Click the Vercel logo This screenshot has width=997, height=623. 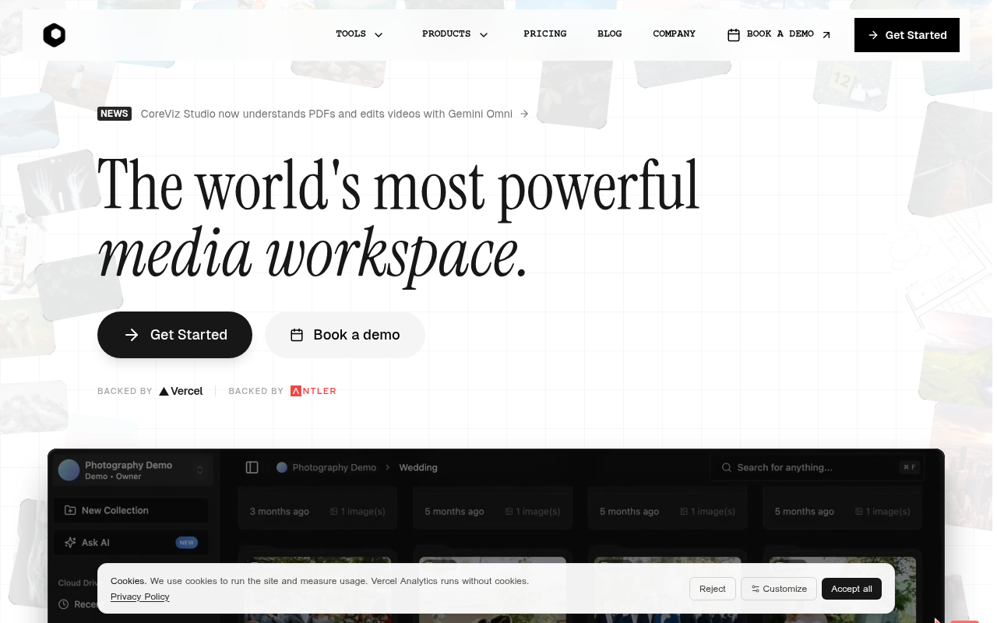click(x=181, y=391)
